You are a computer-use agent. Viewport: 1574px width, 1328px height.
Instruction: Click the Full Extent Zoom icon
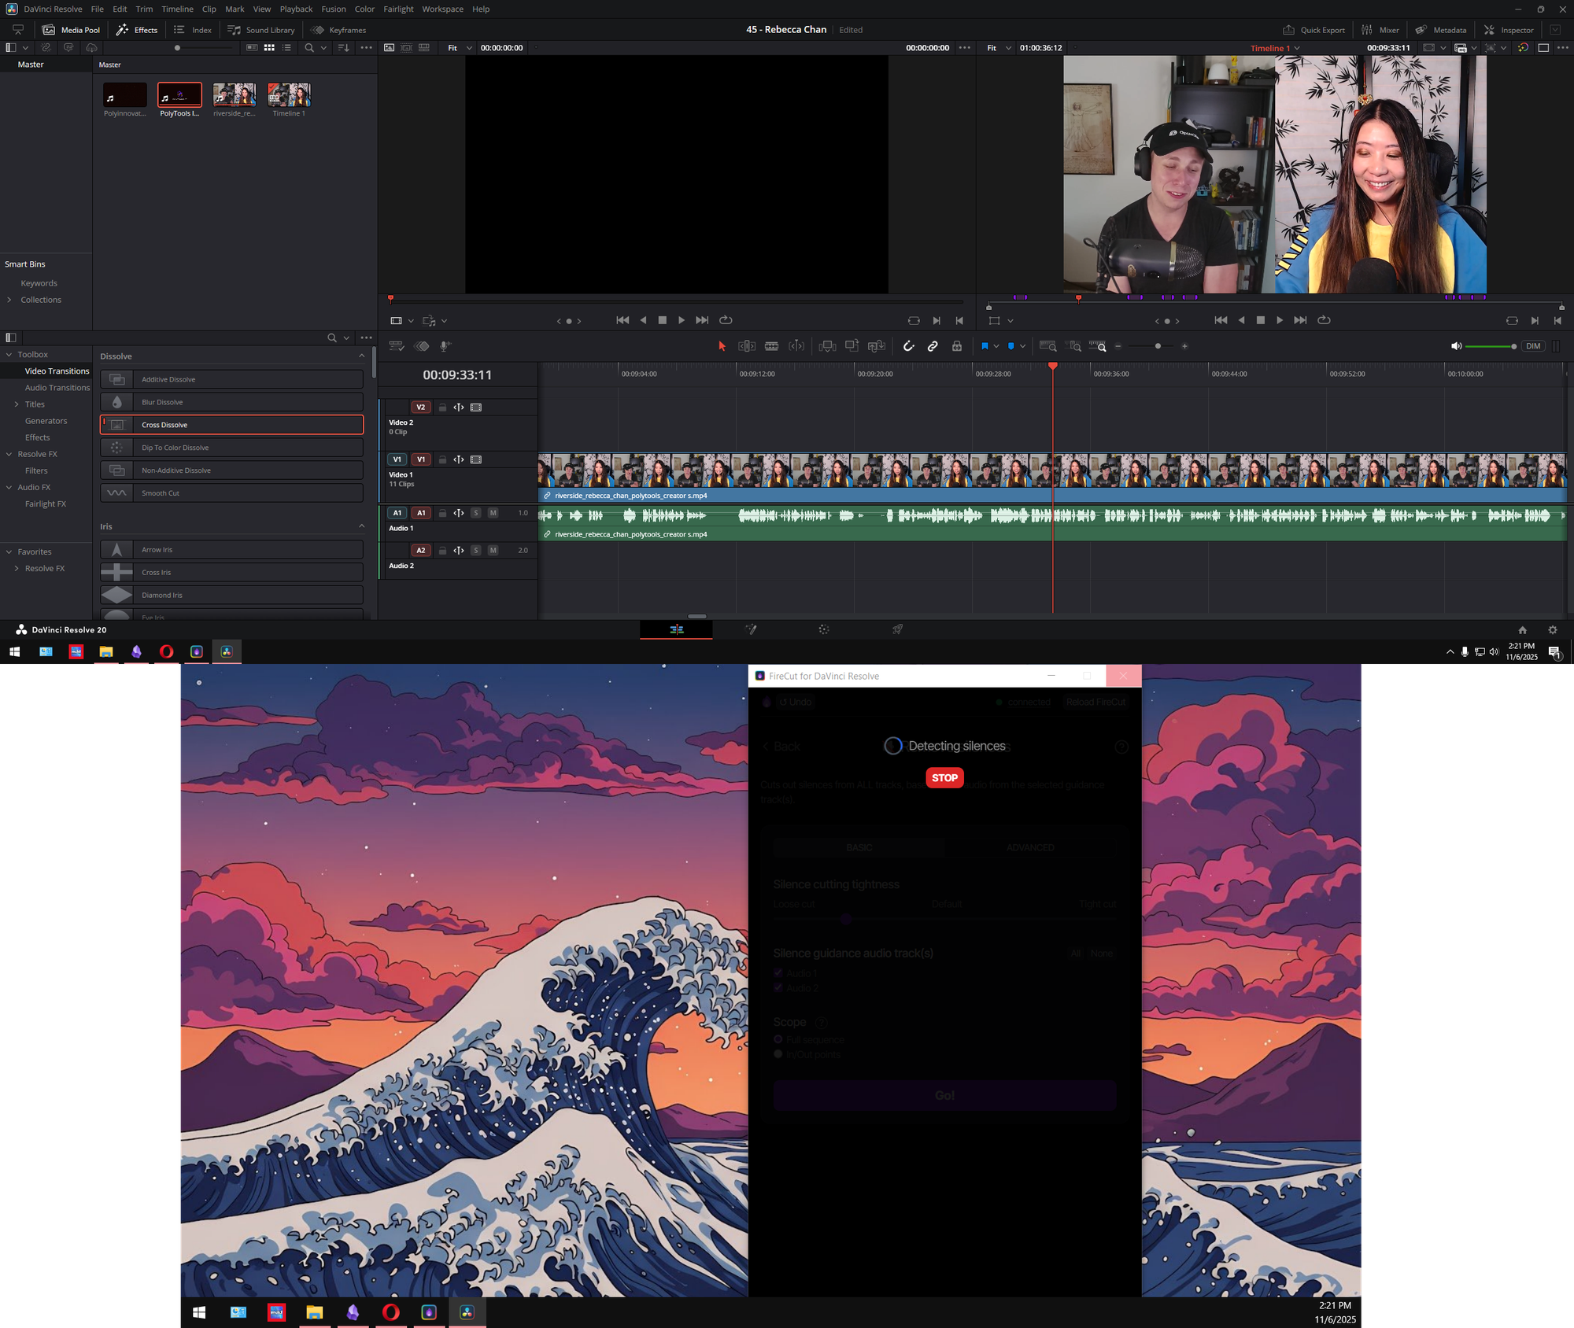tap(1048, 346)
